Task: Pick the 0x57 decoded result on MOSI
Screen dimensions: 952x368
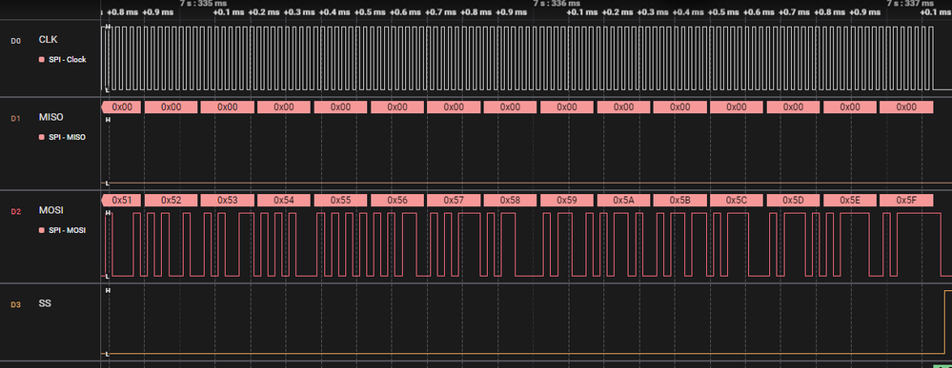Action: click(x=454, y=200)
